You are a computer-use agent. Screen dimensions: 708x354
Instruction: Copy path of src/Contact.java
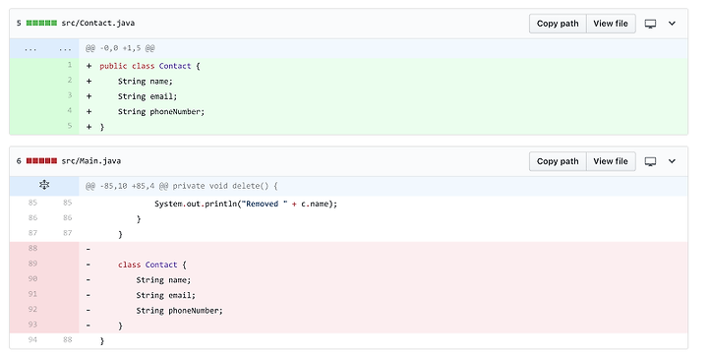coord(558,24)
